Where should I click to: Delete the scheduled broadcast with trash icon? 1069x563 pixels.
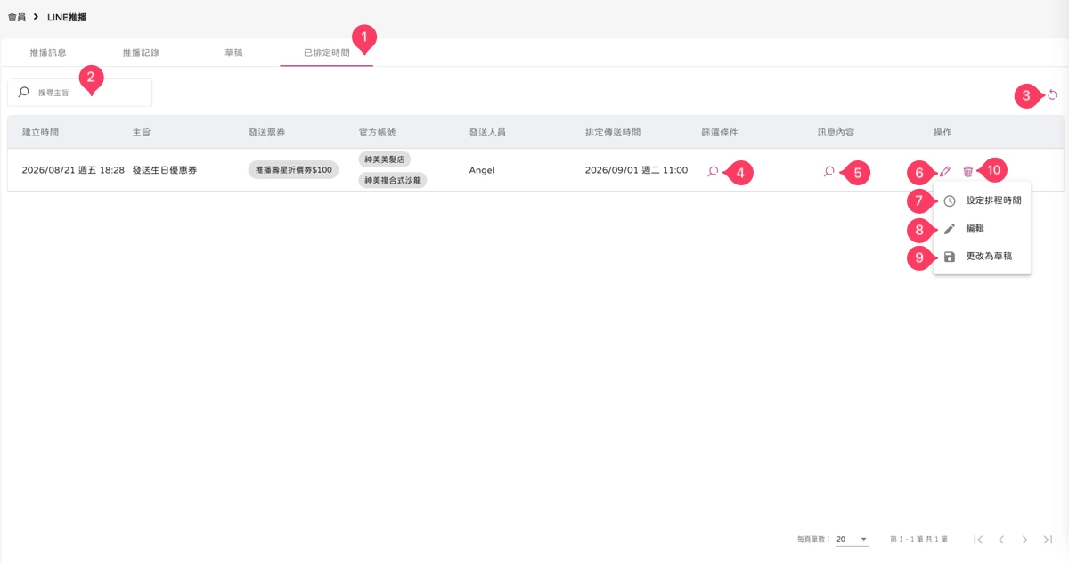[x=968, y=171]
